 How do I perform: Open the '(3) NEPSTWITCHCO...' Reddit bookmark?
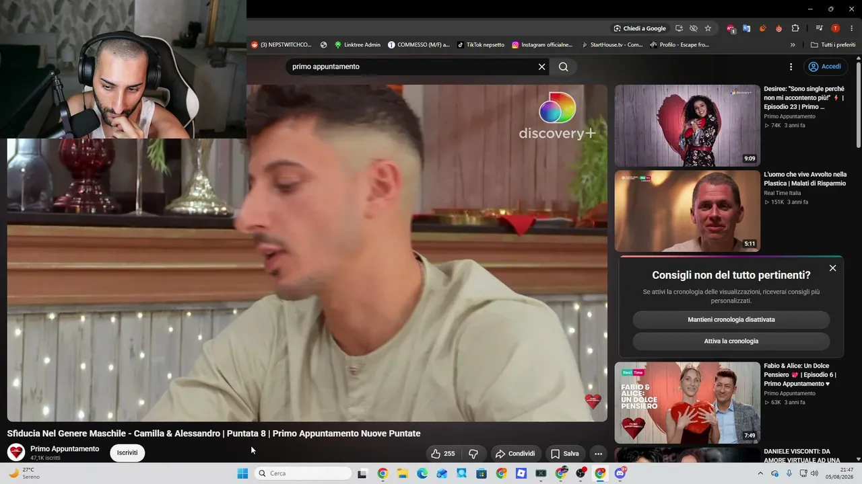tap(281, 45)
